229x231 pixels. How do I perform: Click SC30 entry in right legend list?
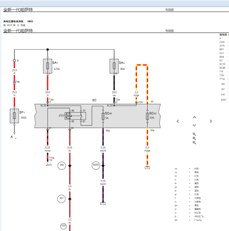(222, 64)
